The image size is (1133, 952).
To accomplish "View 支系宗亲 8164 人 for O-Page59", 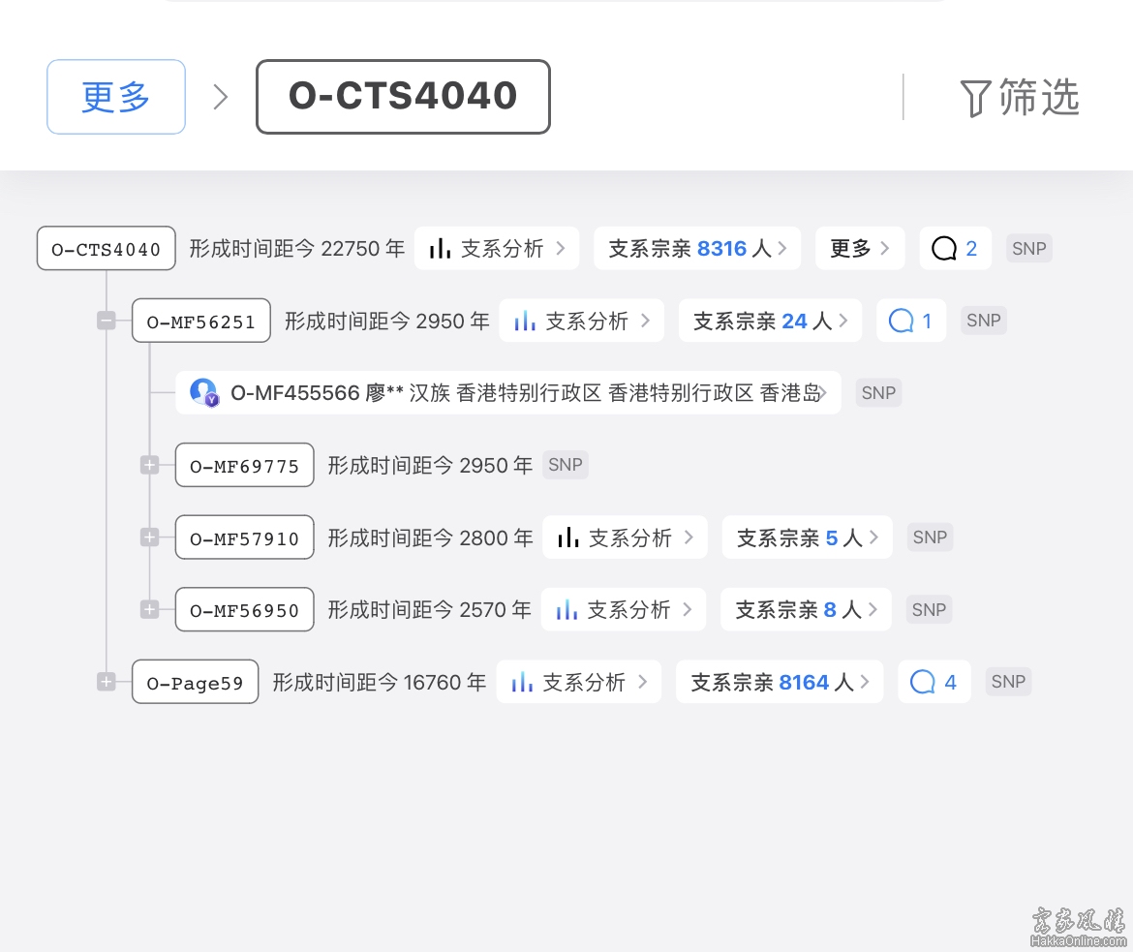I will coord(779,683).
